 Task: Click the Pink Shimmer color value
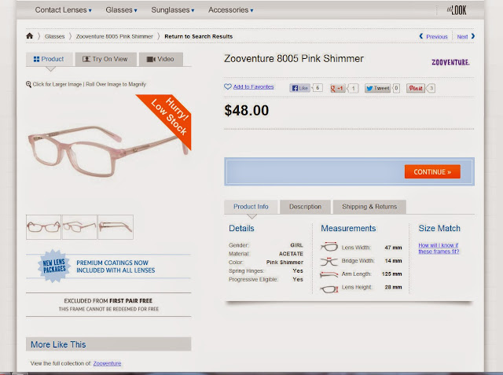[285, 262]
